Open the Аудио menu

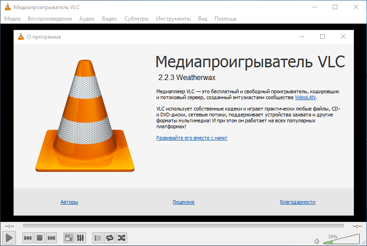pos(87,19)
